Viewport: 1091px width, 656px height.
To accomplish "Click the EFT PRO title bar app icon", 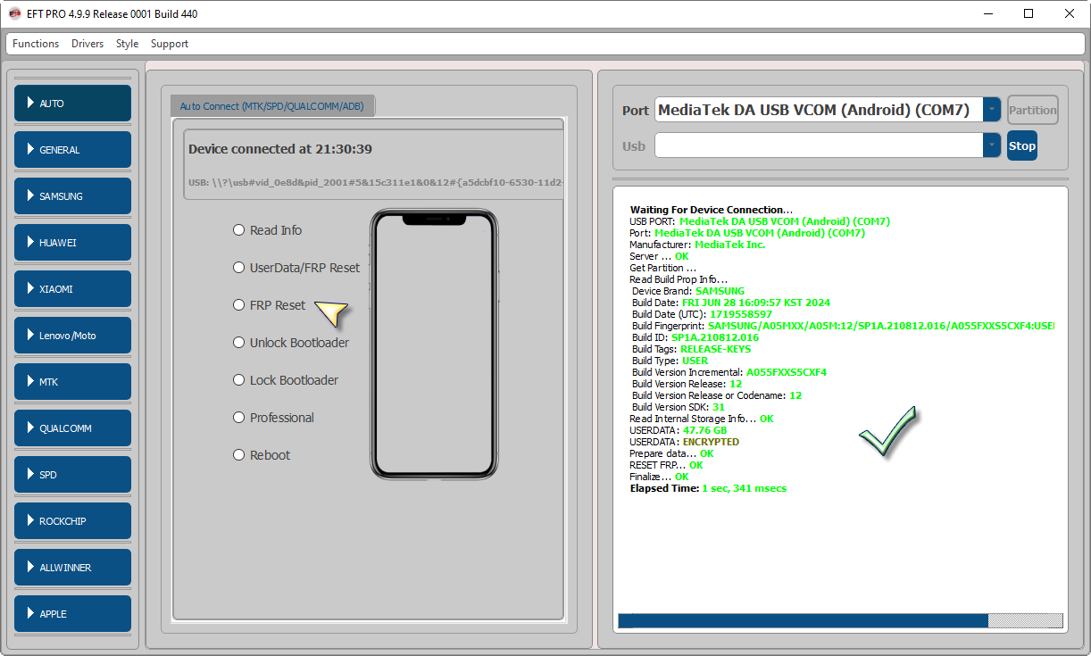I will (x=14, y=13).
